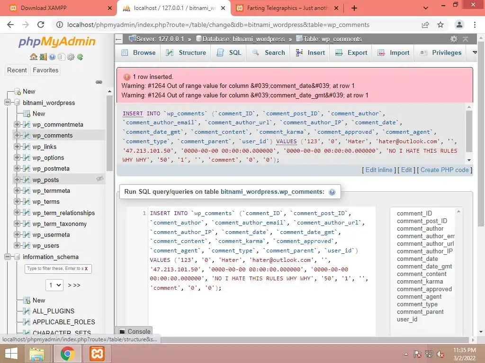Expand the wp_links table node

17,147
